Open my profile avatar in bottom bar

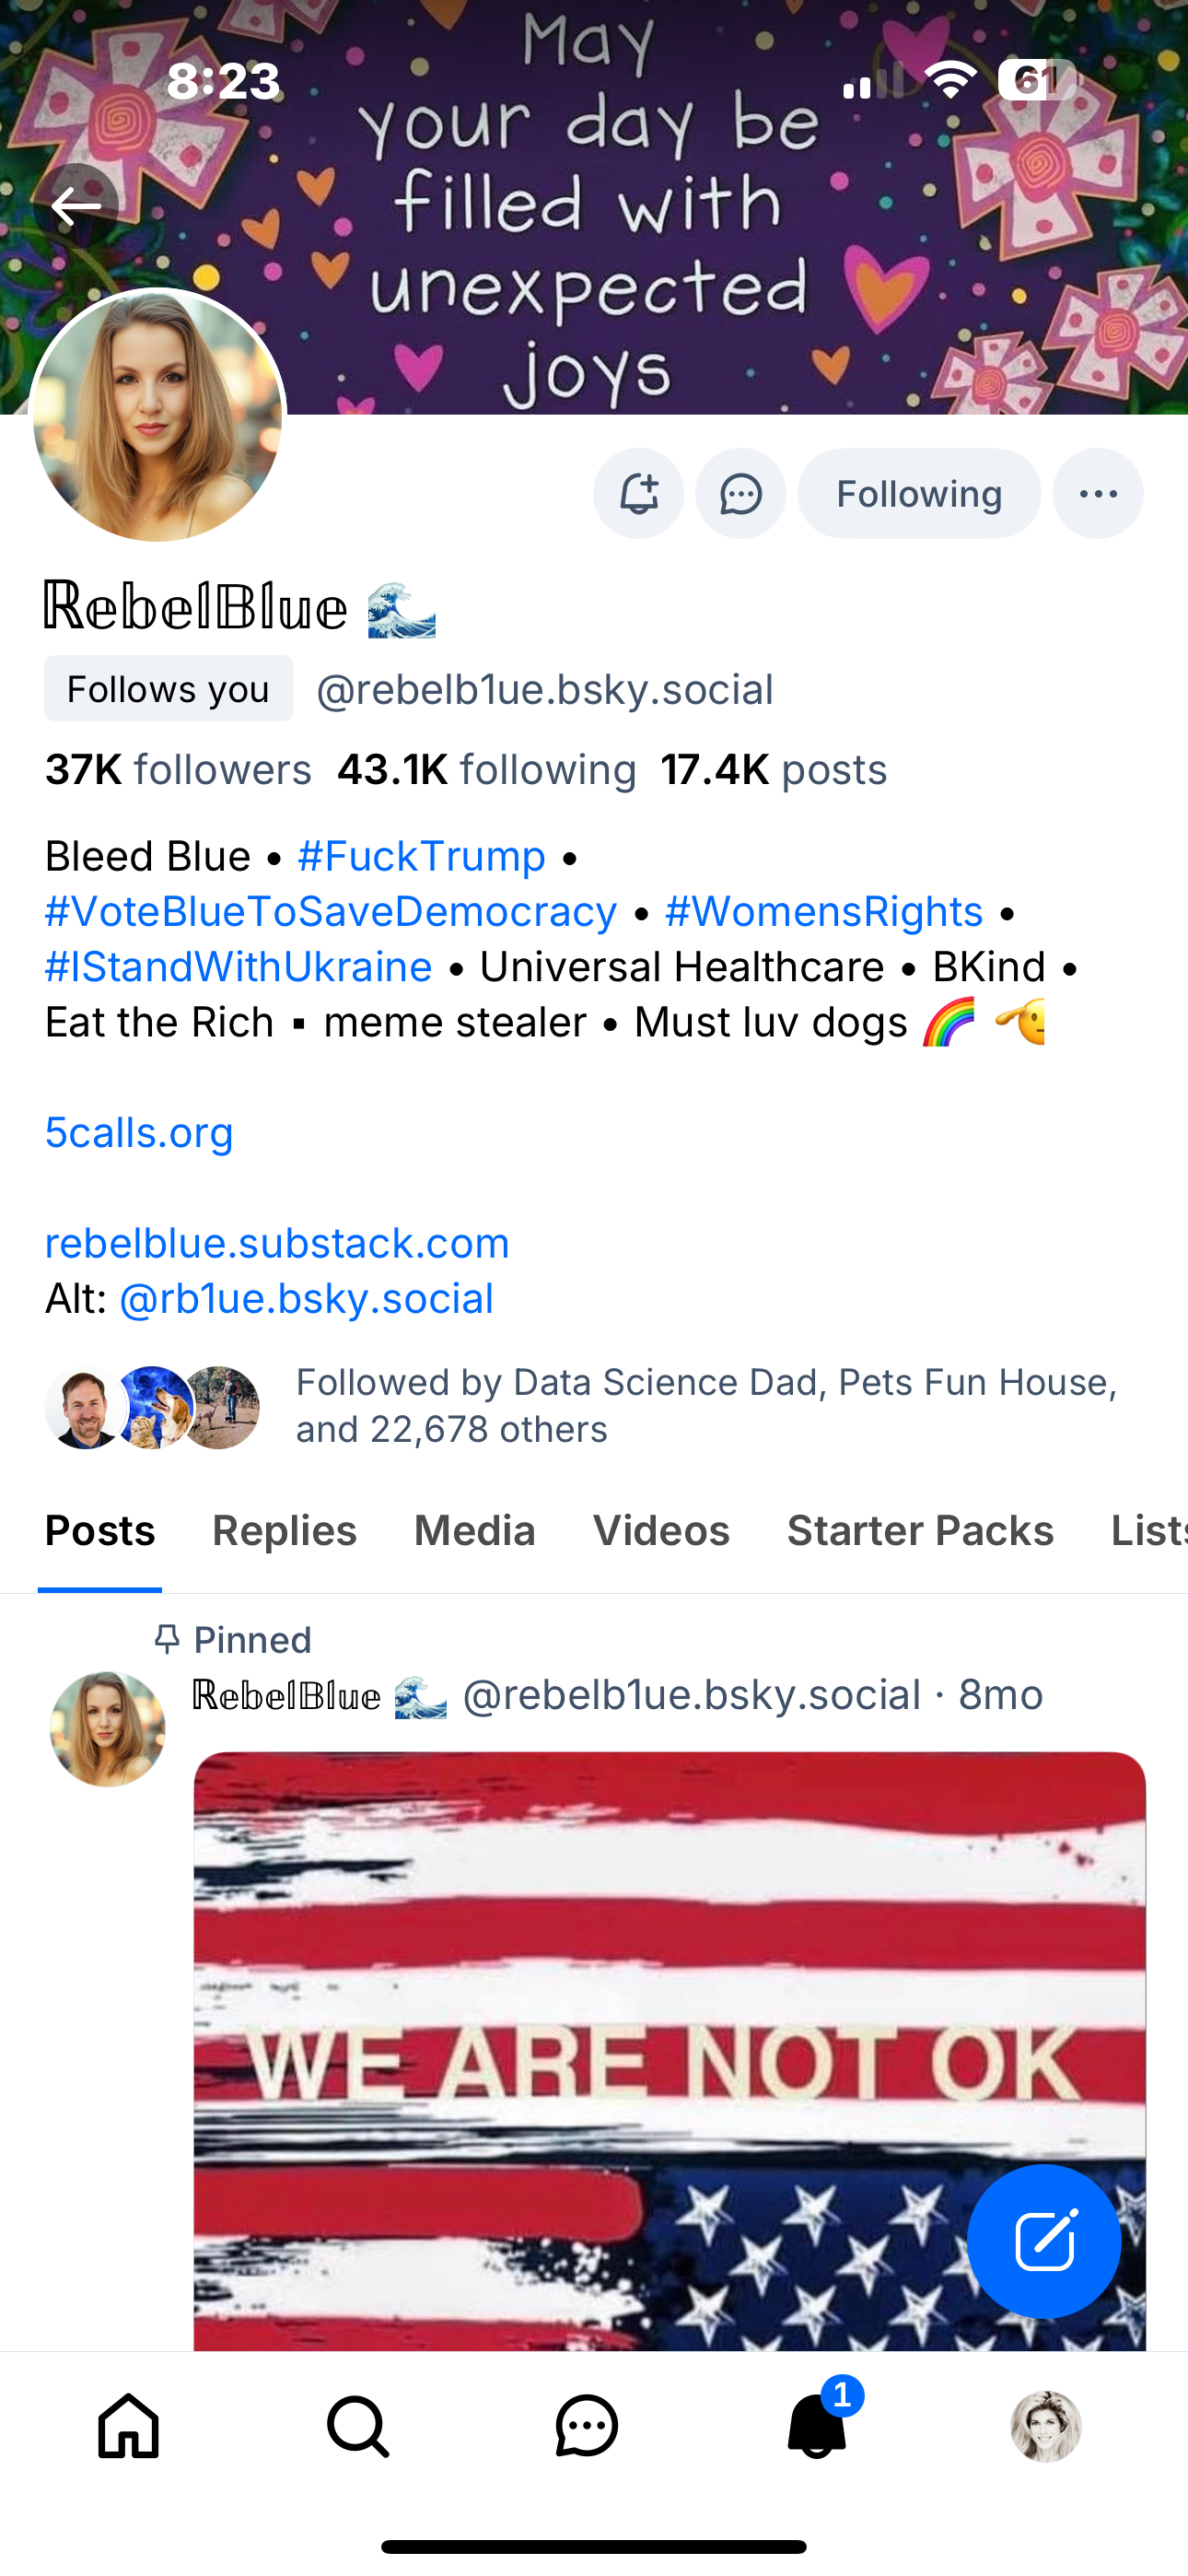(x=1046, y=2425)
